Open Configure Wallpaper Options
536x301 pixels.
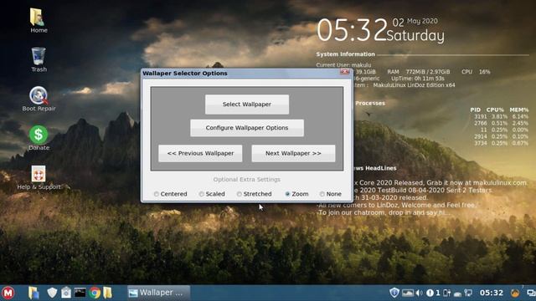(x=247, y=128)
